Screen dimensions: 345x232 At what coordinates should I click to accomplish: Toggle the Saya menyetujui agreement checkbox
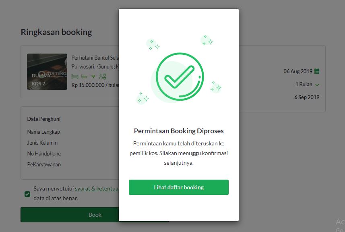tap(27, 194)
